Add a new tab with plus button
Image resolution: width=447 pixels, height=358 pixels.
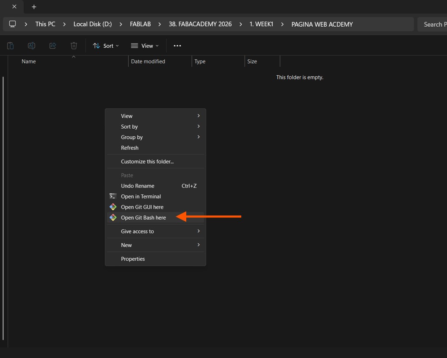[34, 7]
